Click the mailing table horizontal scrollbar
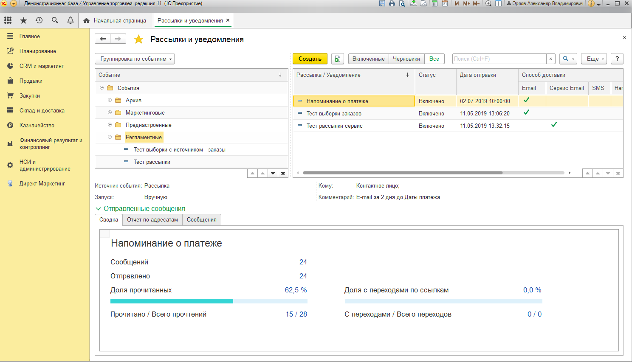 403,173
